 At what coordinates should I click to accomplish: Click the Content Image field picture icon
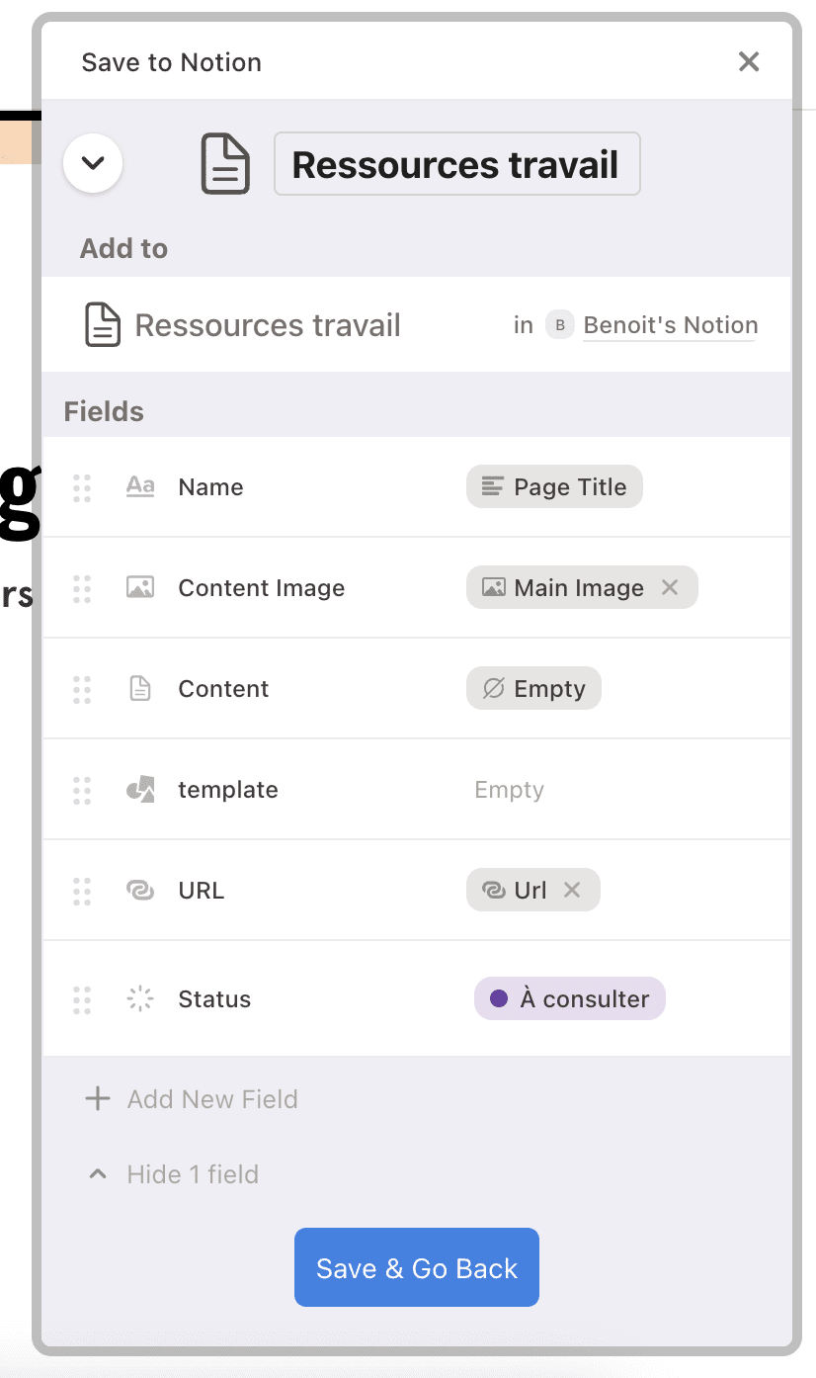point(140,587)
